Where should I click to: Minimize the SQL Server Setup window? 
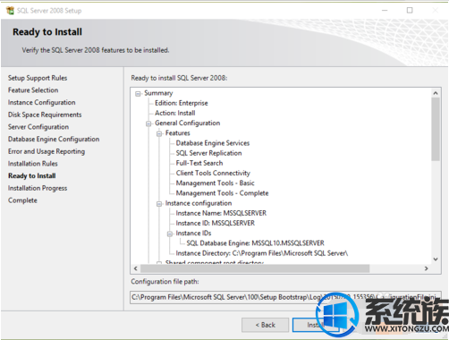(385, 11)
